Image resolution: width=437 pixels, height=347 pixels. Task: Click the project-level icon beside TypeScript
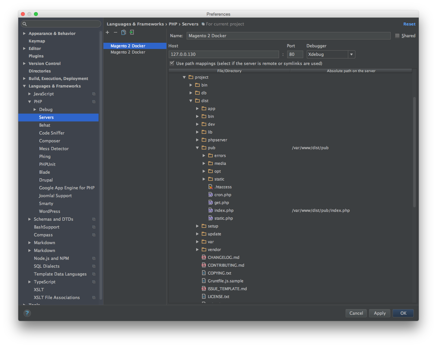coord(94,282)
